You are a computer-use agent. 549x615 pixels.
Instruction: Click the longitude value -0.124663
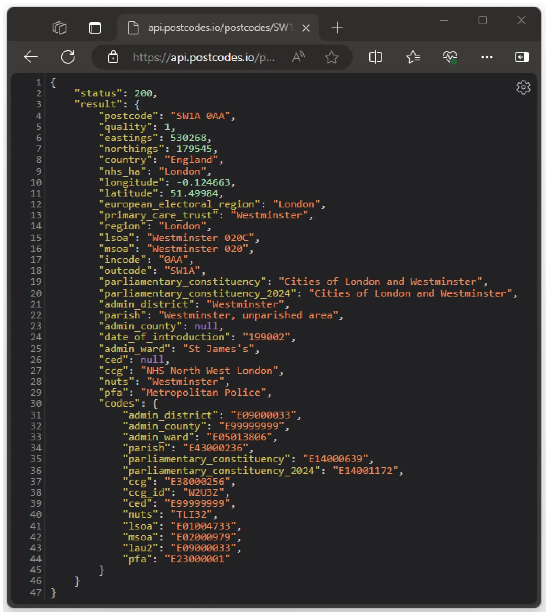pos(203,182)
